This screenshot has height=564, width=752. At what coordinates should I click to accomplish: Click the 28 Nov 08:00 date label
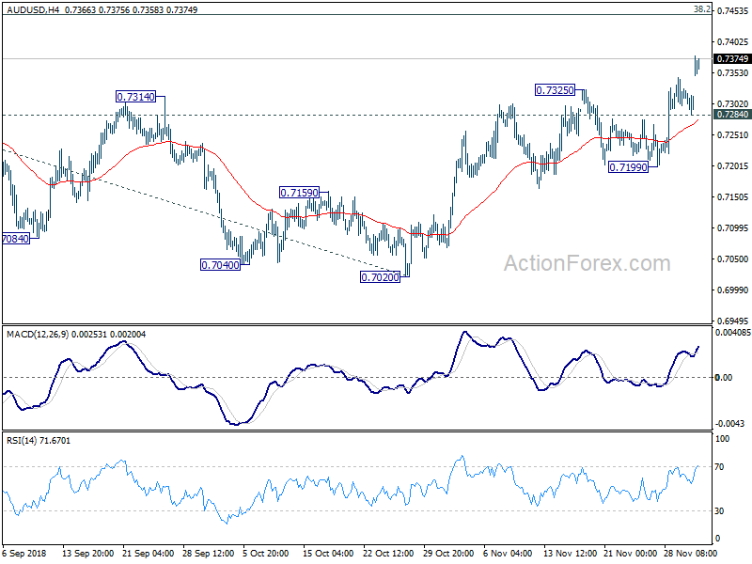point(691,553)
